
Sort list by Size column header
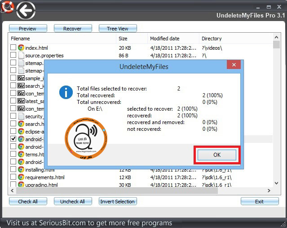(x=132, y=39)
